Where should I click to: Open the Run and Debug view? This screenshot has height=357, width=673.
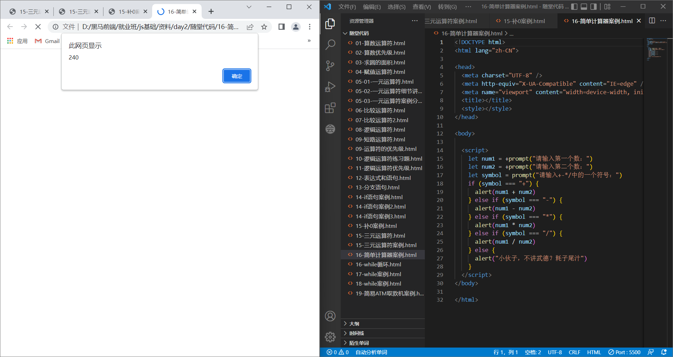coord(330,87)
